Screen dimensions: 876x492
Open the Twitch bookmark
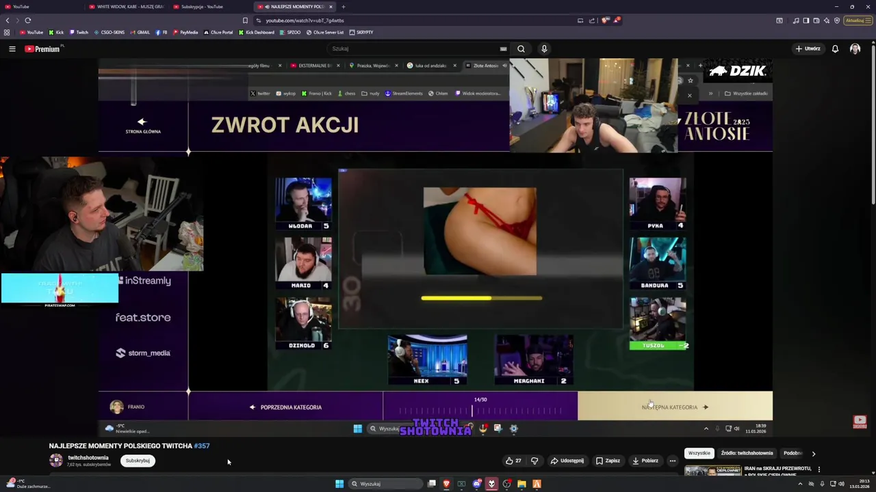point(79,32)
